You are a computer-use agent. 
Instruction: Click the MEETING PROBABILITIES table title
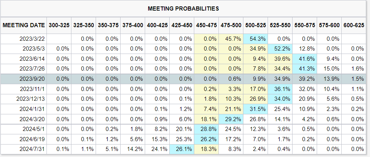click(x=183, y=9)
